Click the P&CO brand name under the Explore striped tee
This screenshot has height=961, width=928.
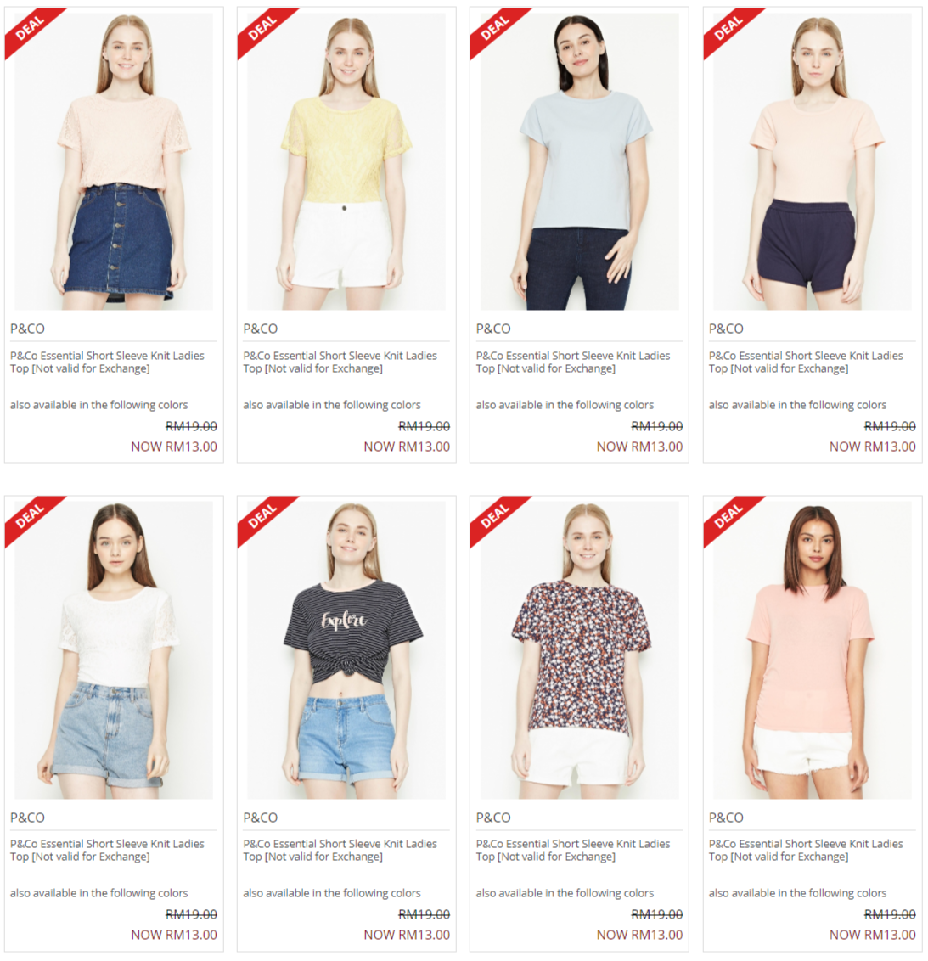coord(260,817)
